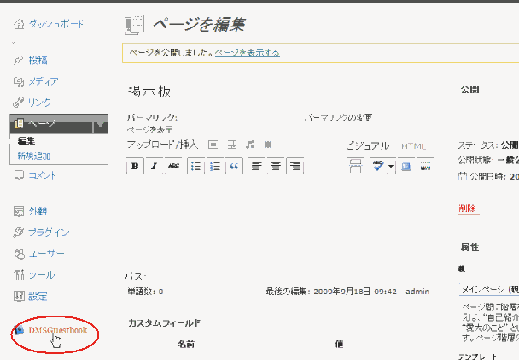Open the リンク menu item
Screen dimensions: 519x360
[40, 102]
